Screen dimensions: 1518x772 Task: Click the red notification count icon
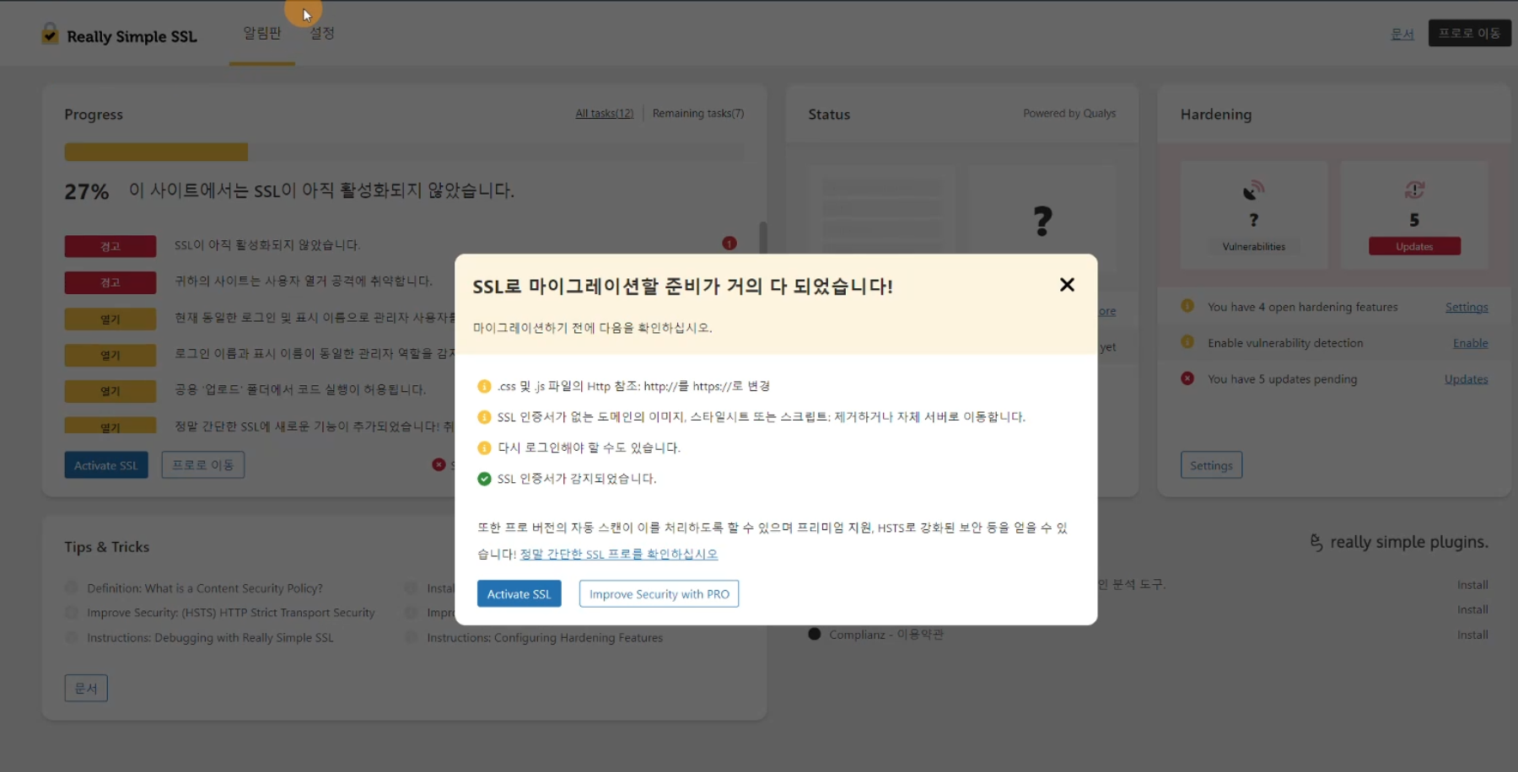[x=729, y=244]
